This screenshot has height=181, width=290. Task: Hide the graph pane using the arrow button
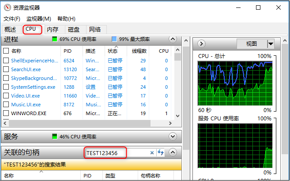pos(201,44)
